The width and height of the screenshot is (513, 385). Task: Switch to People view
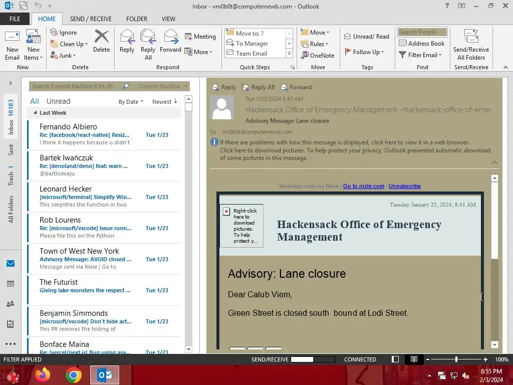click(11, 304)
